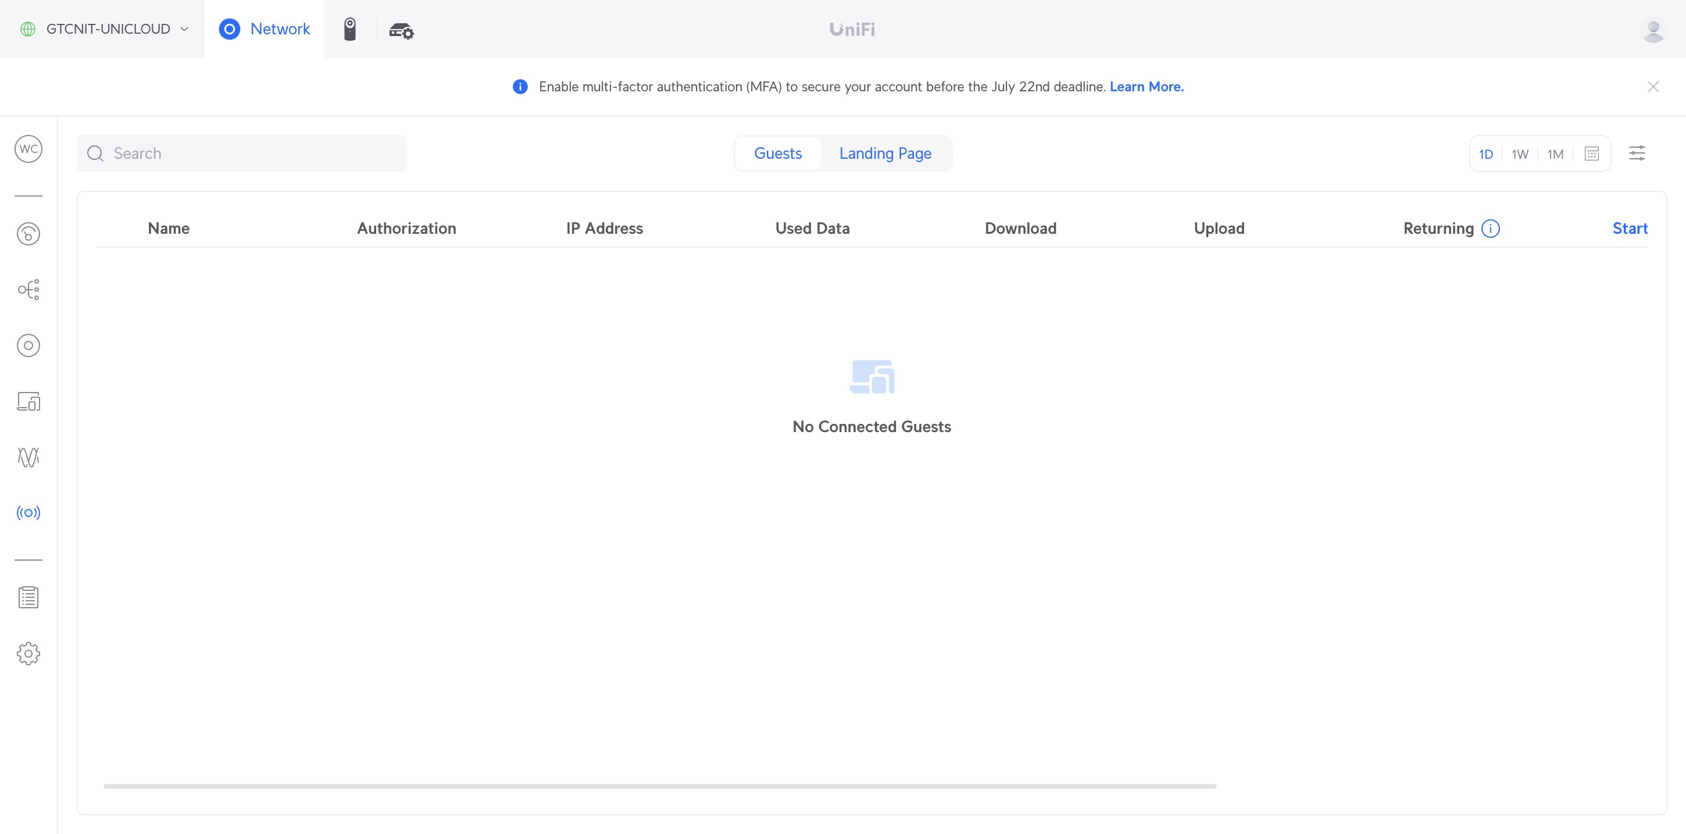Screen dimensions: 1686x834
Task: Select the 1M time range
Action: [x=1555, y=154]
